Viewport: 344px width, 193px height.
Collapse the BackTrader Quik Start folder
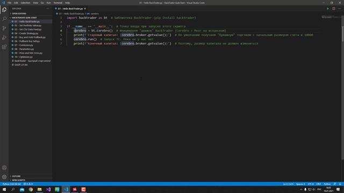click(x=24, y=18)
